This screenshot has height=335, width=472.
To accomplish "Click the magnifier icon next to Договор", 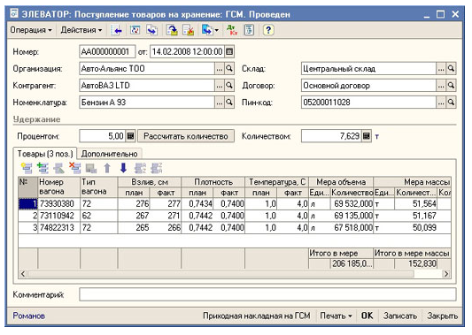I will coord(451,86).
